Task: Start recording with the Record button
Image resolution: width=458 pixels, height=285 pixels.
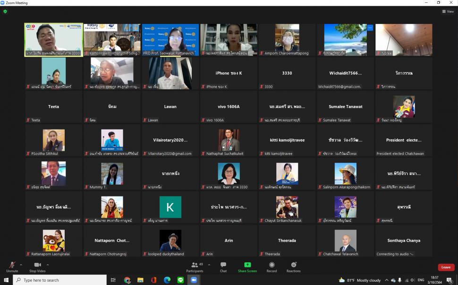Action: (x=271, y=267)
